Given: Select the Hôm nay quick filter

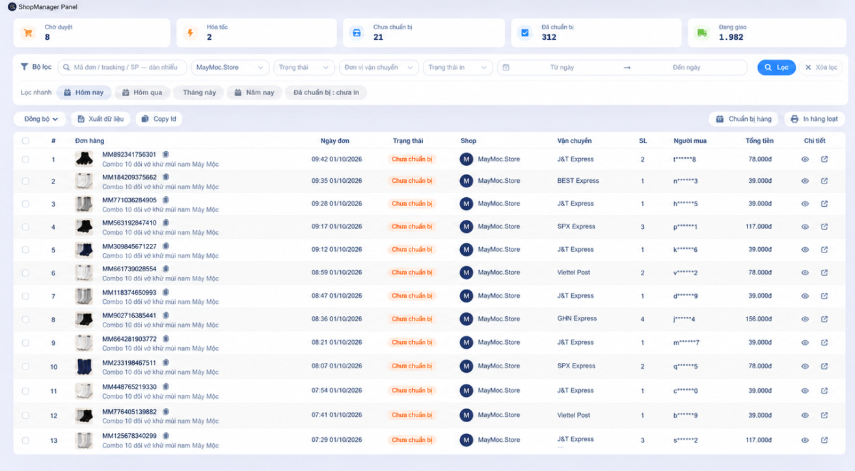Looking at the screenshot, I should tap(84, 92).
